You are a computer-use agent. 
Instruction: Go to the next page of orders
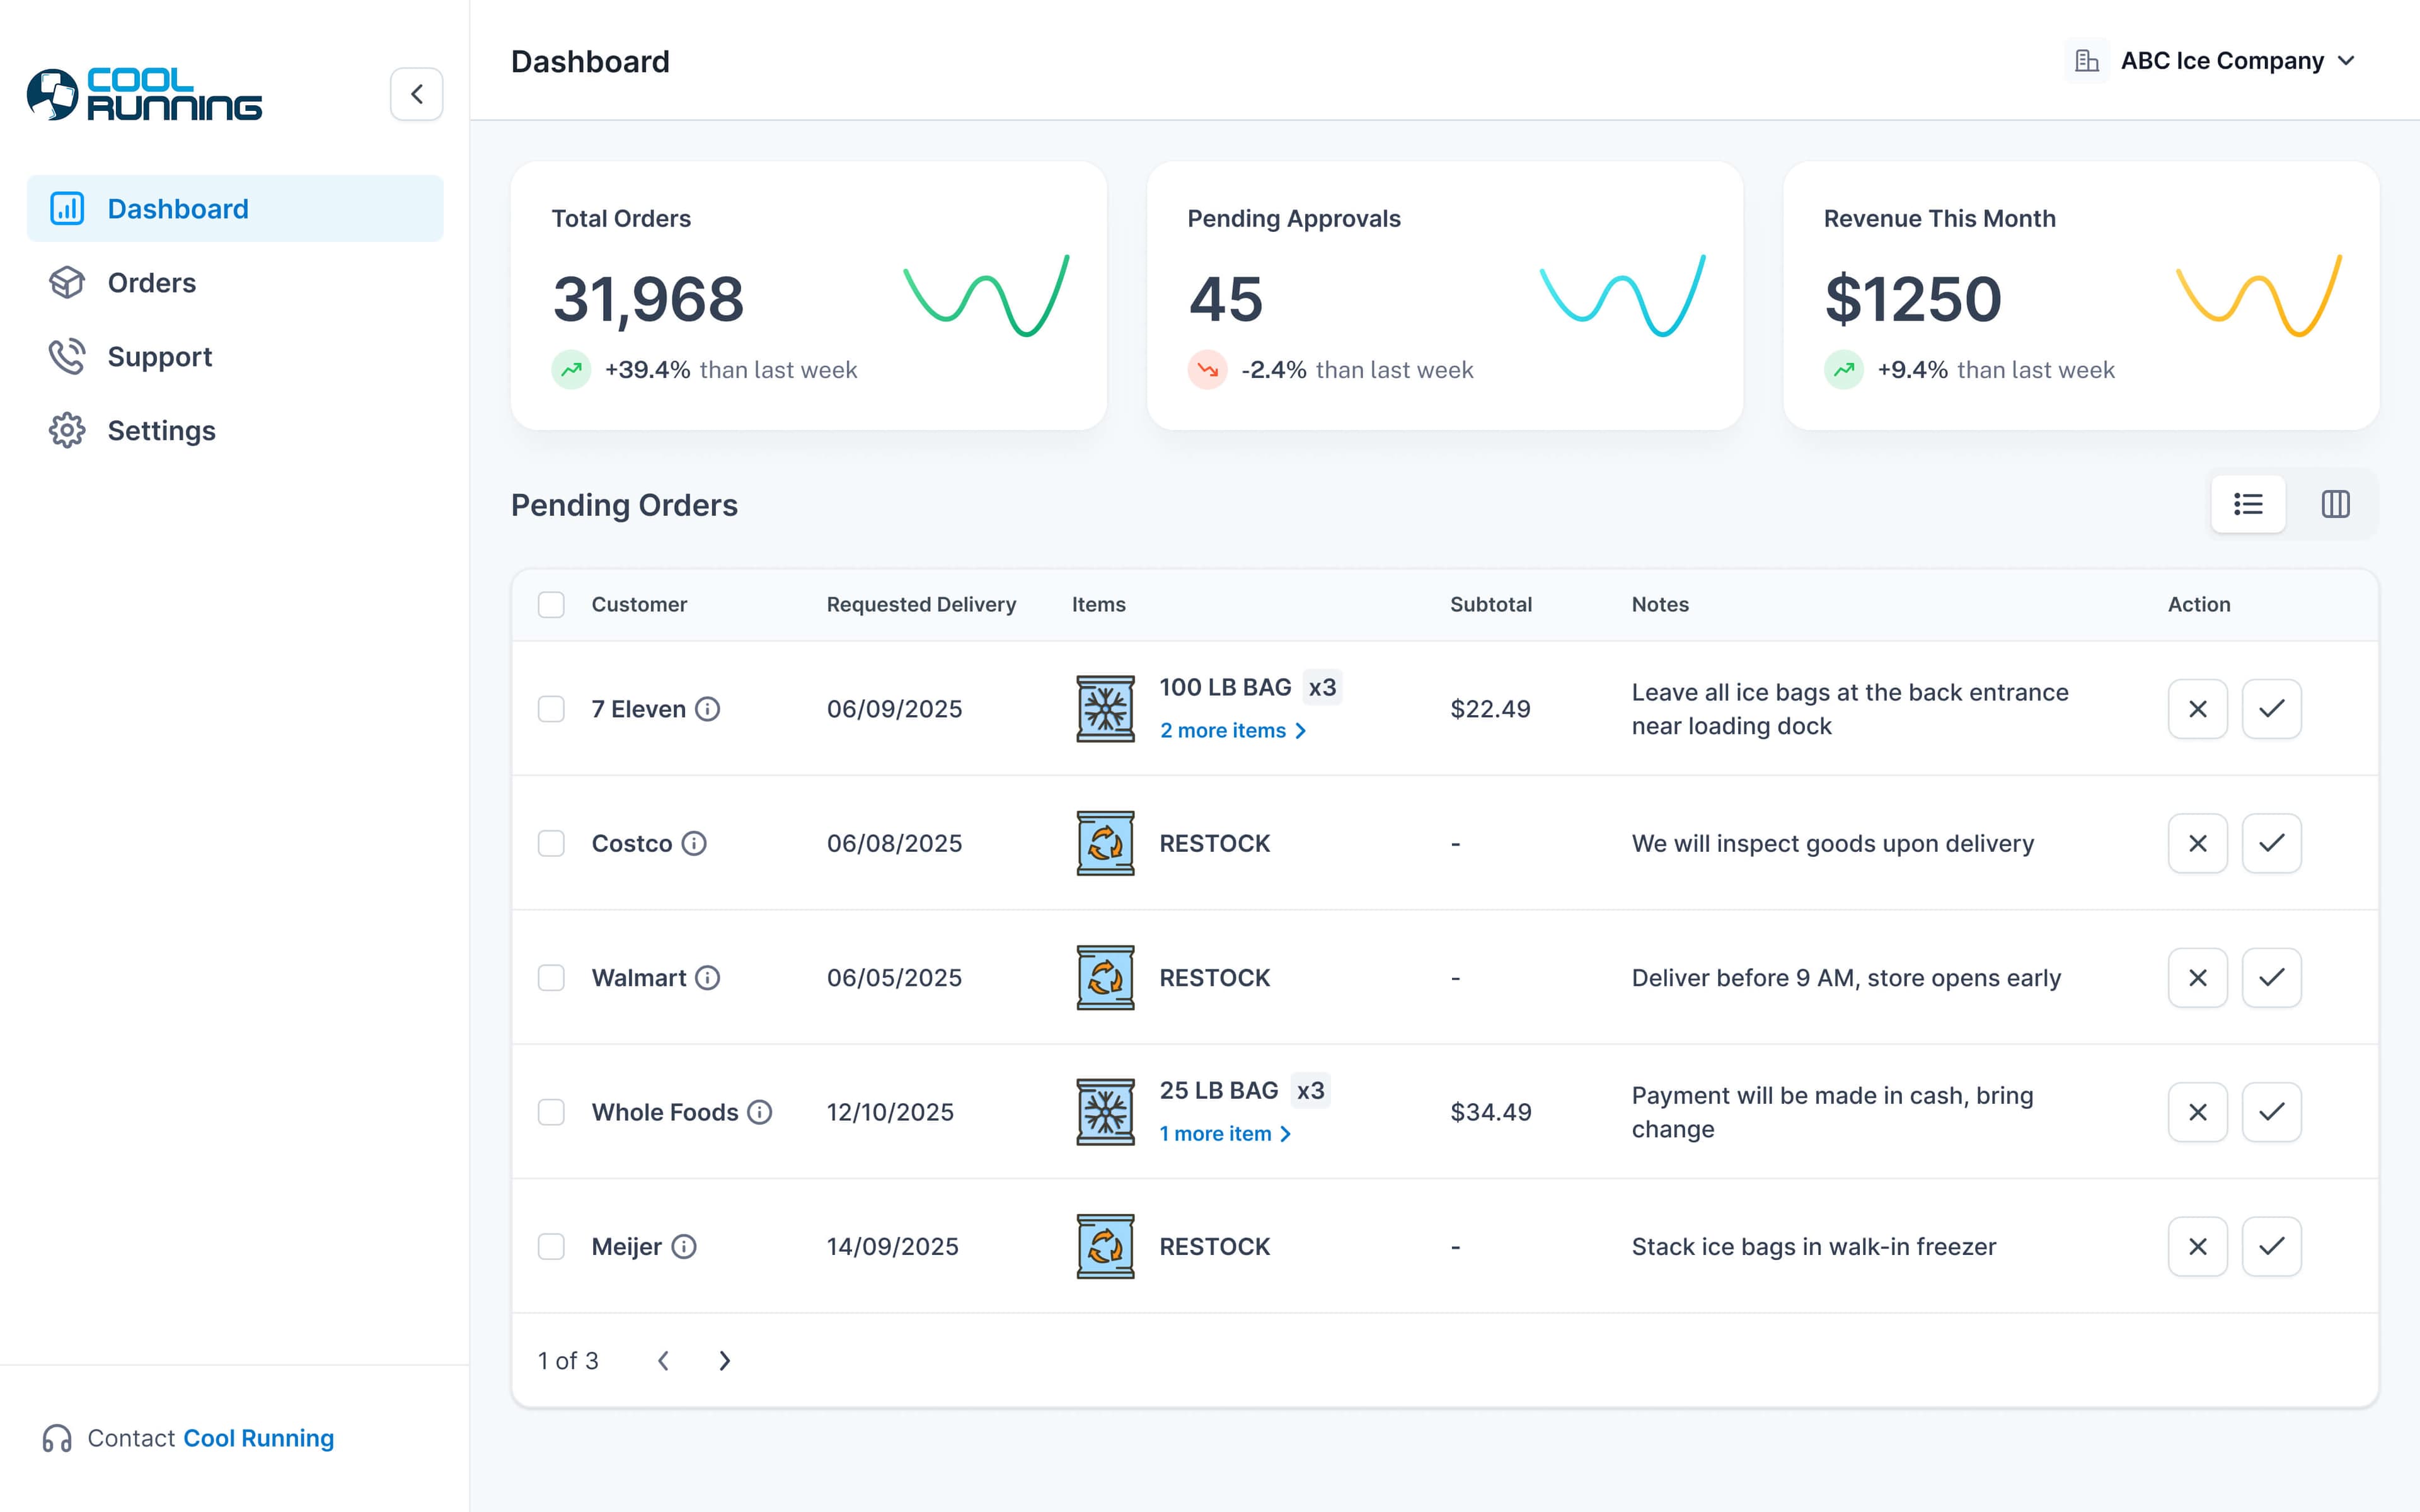pyautogui.click(x=725, y=1361)
